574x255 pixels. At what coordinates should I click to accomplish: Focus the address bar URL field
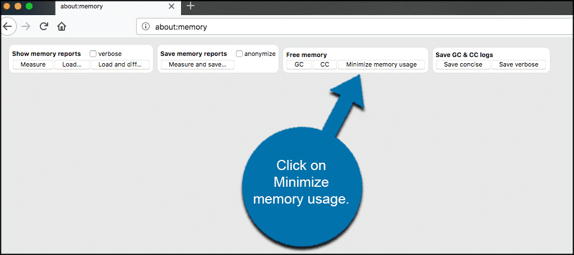click(x=336, y=26)
